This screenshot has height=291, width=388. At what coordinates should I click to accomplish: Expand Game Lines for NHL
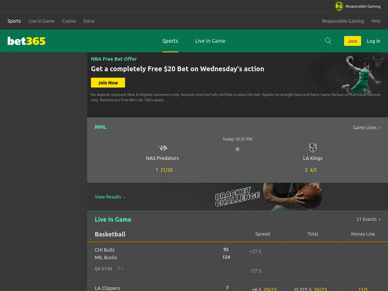click(x=366, y=127)
